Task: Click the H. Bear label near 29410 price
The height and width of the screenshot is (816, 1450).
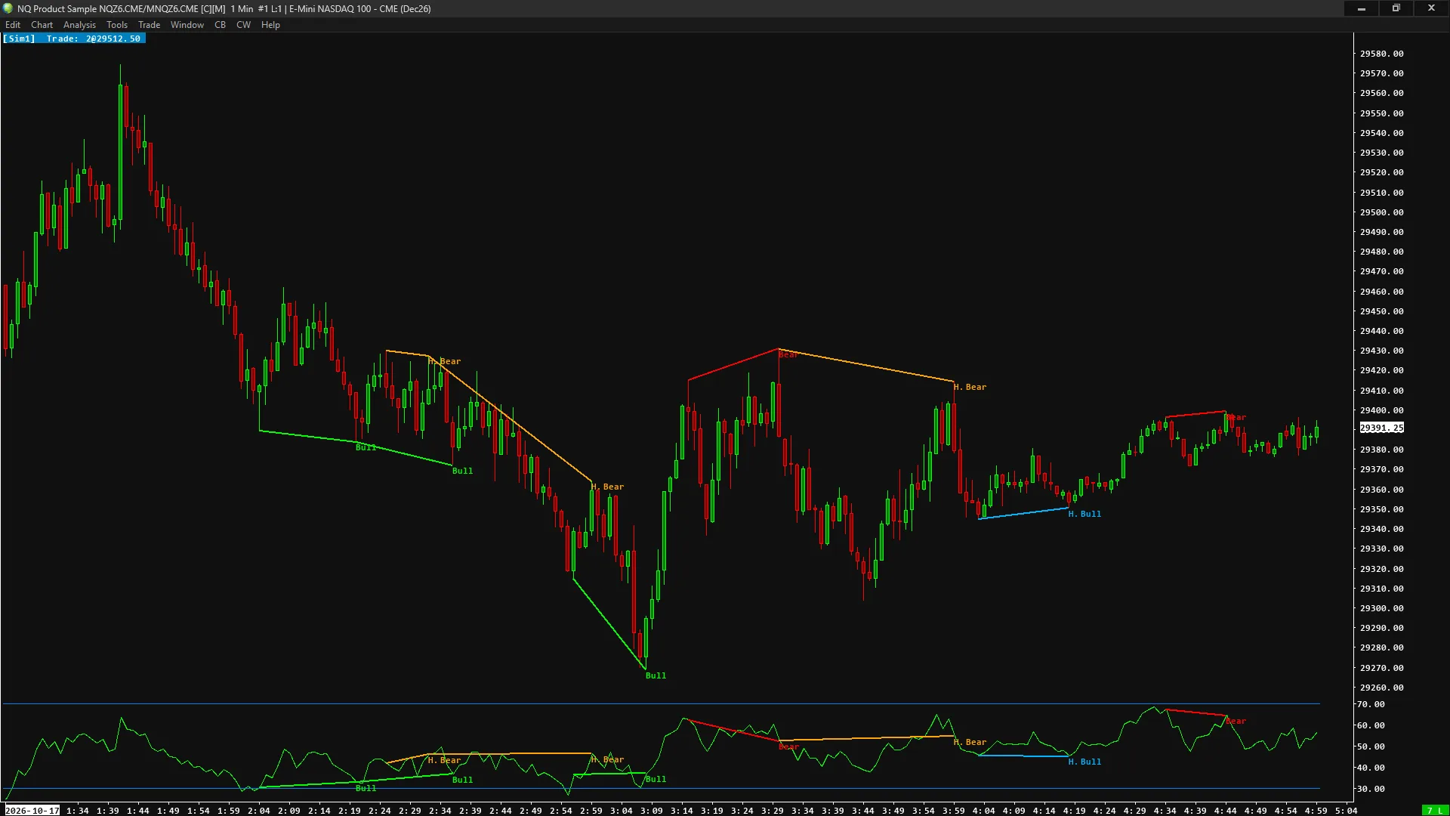Action: (970, 387)
